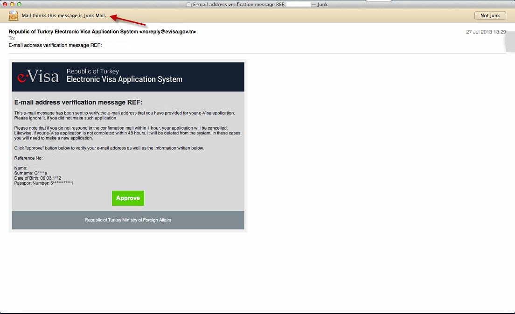Click the junk mail bag icon
This screenshot has height=314, width=515.
(x=14, y=15)
